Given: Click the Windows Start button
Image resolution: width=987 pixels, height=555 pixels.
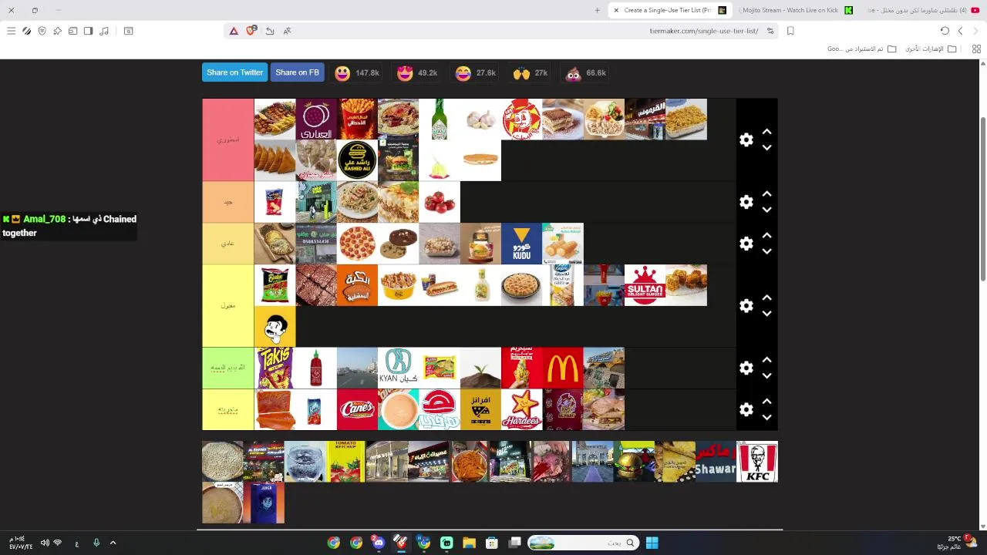Looking at the screenshot, I should pos(652,543).
